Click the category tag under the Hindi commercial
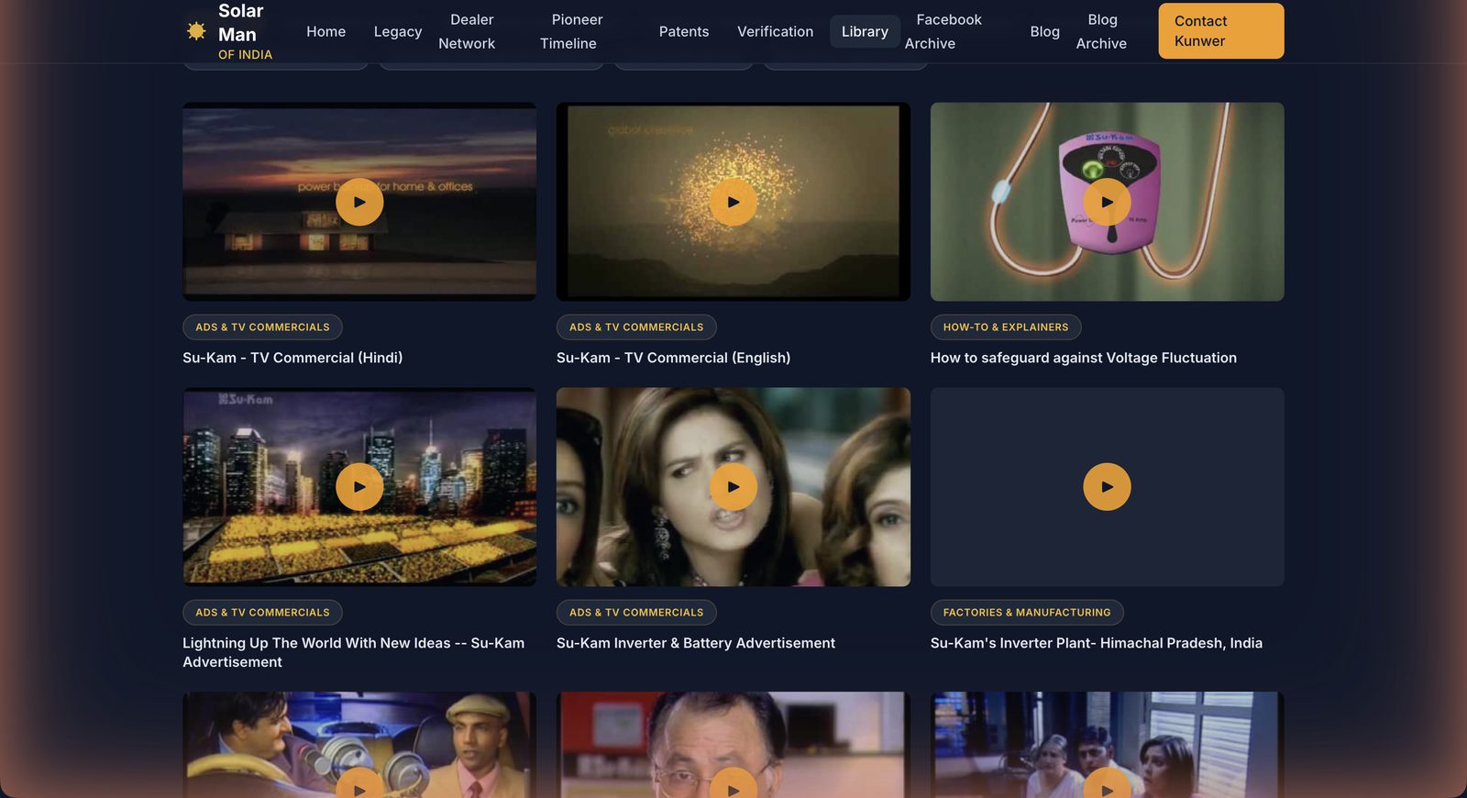 (x=262, y=327)
